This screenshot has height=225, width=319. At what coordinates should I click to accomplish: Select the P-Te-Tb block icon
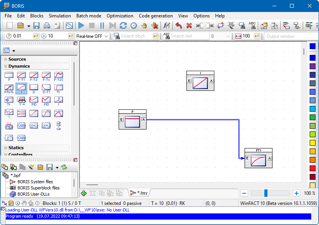click(x=9, y=89)
